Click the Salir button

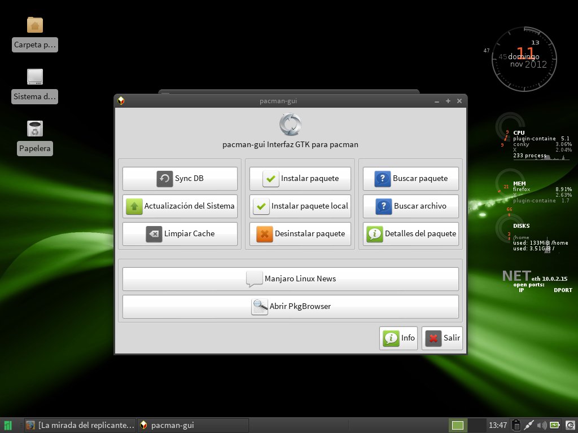click(442, 338)
